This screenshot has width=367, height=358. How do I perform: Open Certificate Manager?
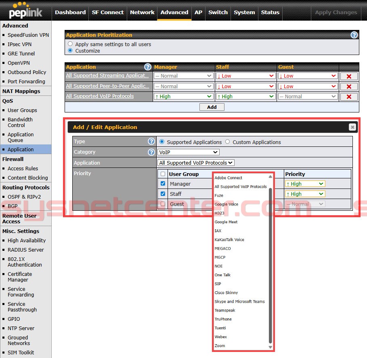coord(20,277)
